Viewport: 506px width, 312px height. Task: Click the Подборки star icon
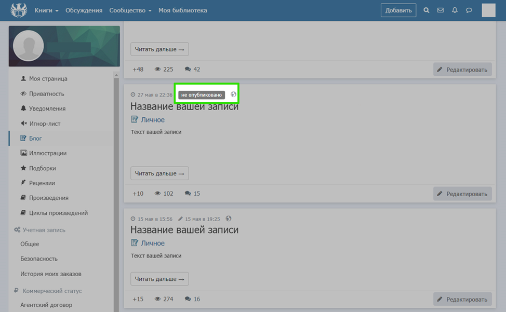tap(23, 168)
